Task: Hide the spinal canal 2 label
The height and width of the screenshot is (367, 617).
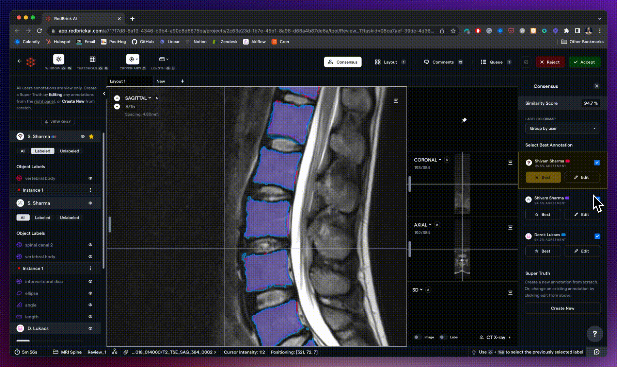Action: click(90, 245)
